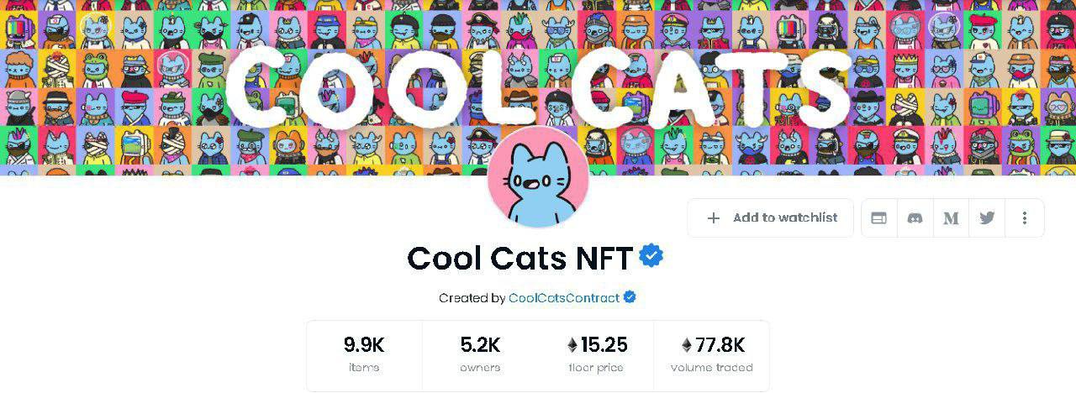Open the Medium blog icon
The image size is (1076, 393).
(951, 218)
